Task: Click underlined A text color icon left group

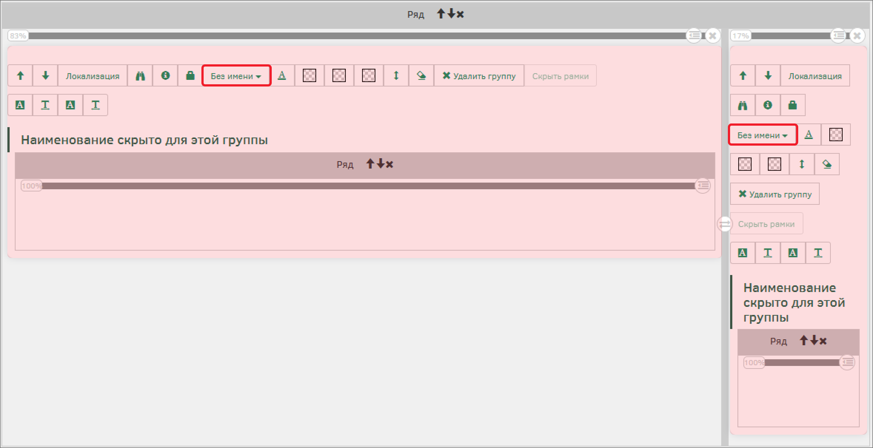Action: pyautogui.click(x=282, y=76)
